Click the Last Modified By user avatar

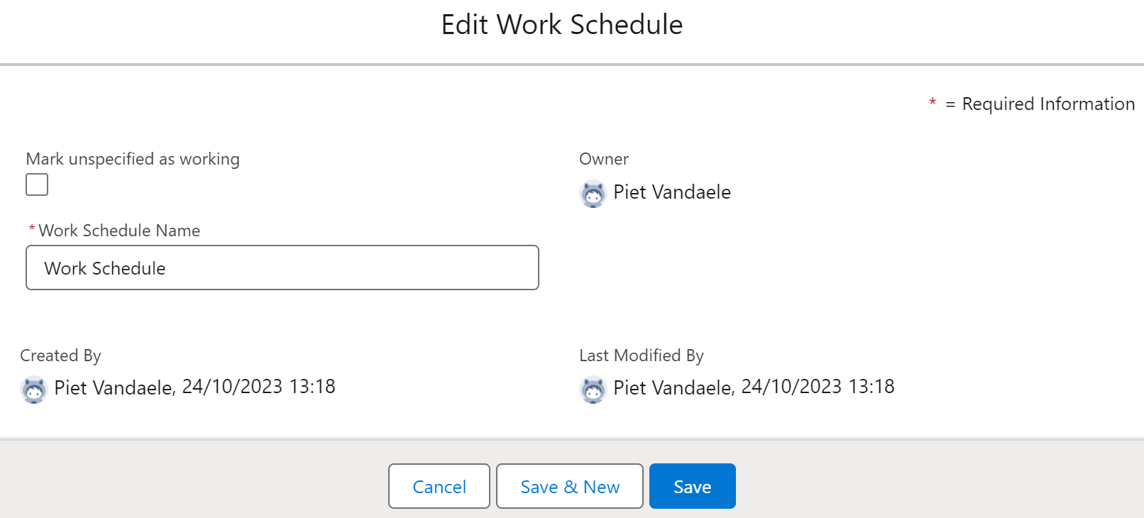pyautogui.click(x=593, y=390)
